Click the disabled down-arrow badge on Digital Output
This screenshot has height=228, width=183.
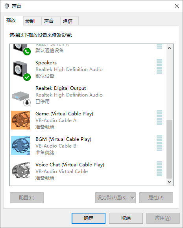(27, 103)
